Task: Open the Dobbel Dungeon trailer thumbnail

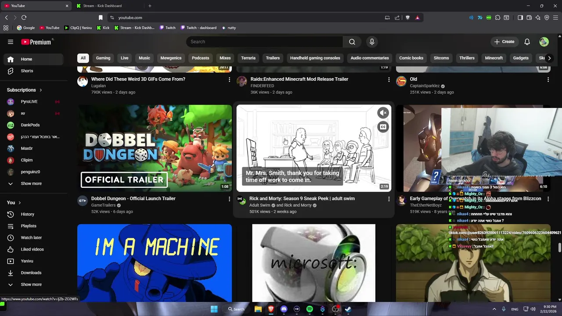Action: pos(155,148)
